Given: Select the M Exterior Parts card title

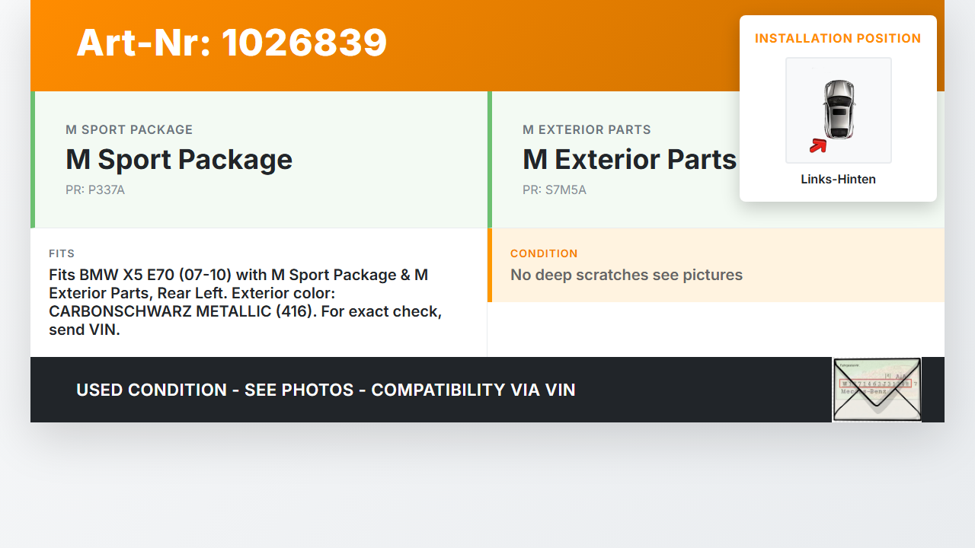Looking at the screenshot, I should click(x=629, y=159).
